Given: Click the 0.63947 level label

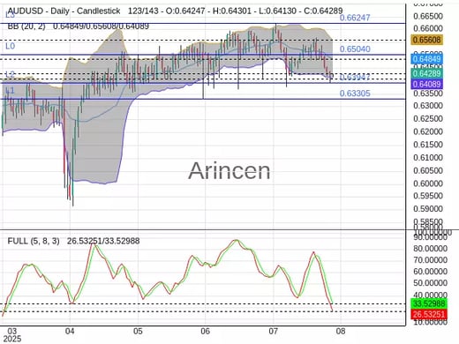Looking at the screenshot, I should (355, 77).
